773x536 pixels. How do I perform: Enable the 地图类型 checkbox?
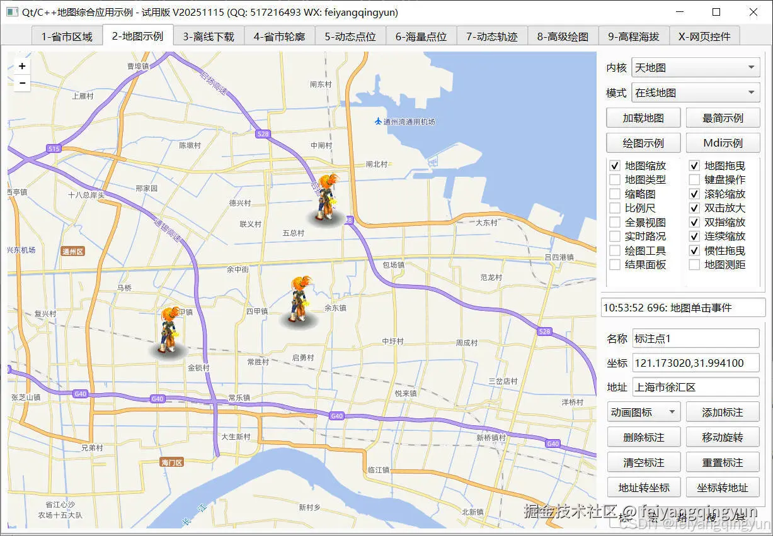tap(615, 180)
